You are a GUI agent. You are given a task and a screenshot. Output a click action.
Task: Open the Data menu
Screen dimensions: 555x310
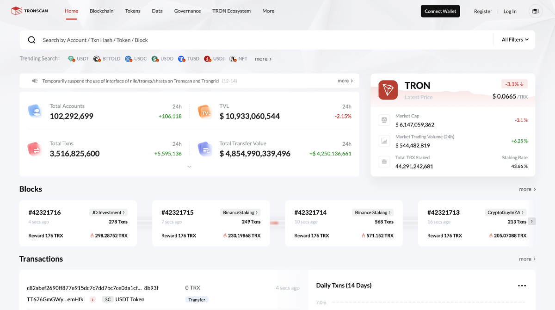click(157, 11)
